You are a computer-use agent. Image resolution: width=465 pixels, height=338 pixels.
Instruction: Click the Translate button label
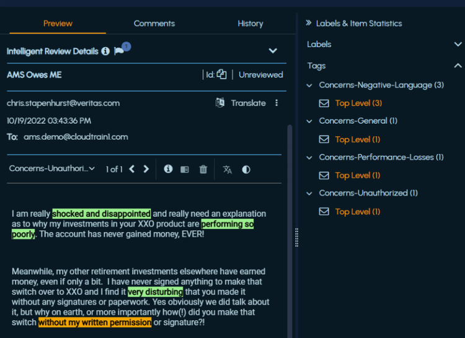[x=248, y=103]
